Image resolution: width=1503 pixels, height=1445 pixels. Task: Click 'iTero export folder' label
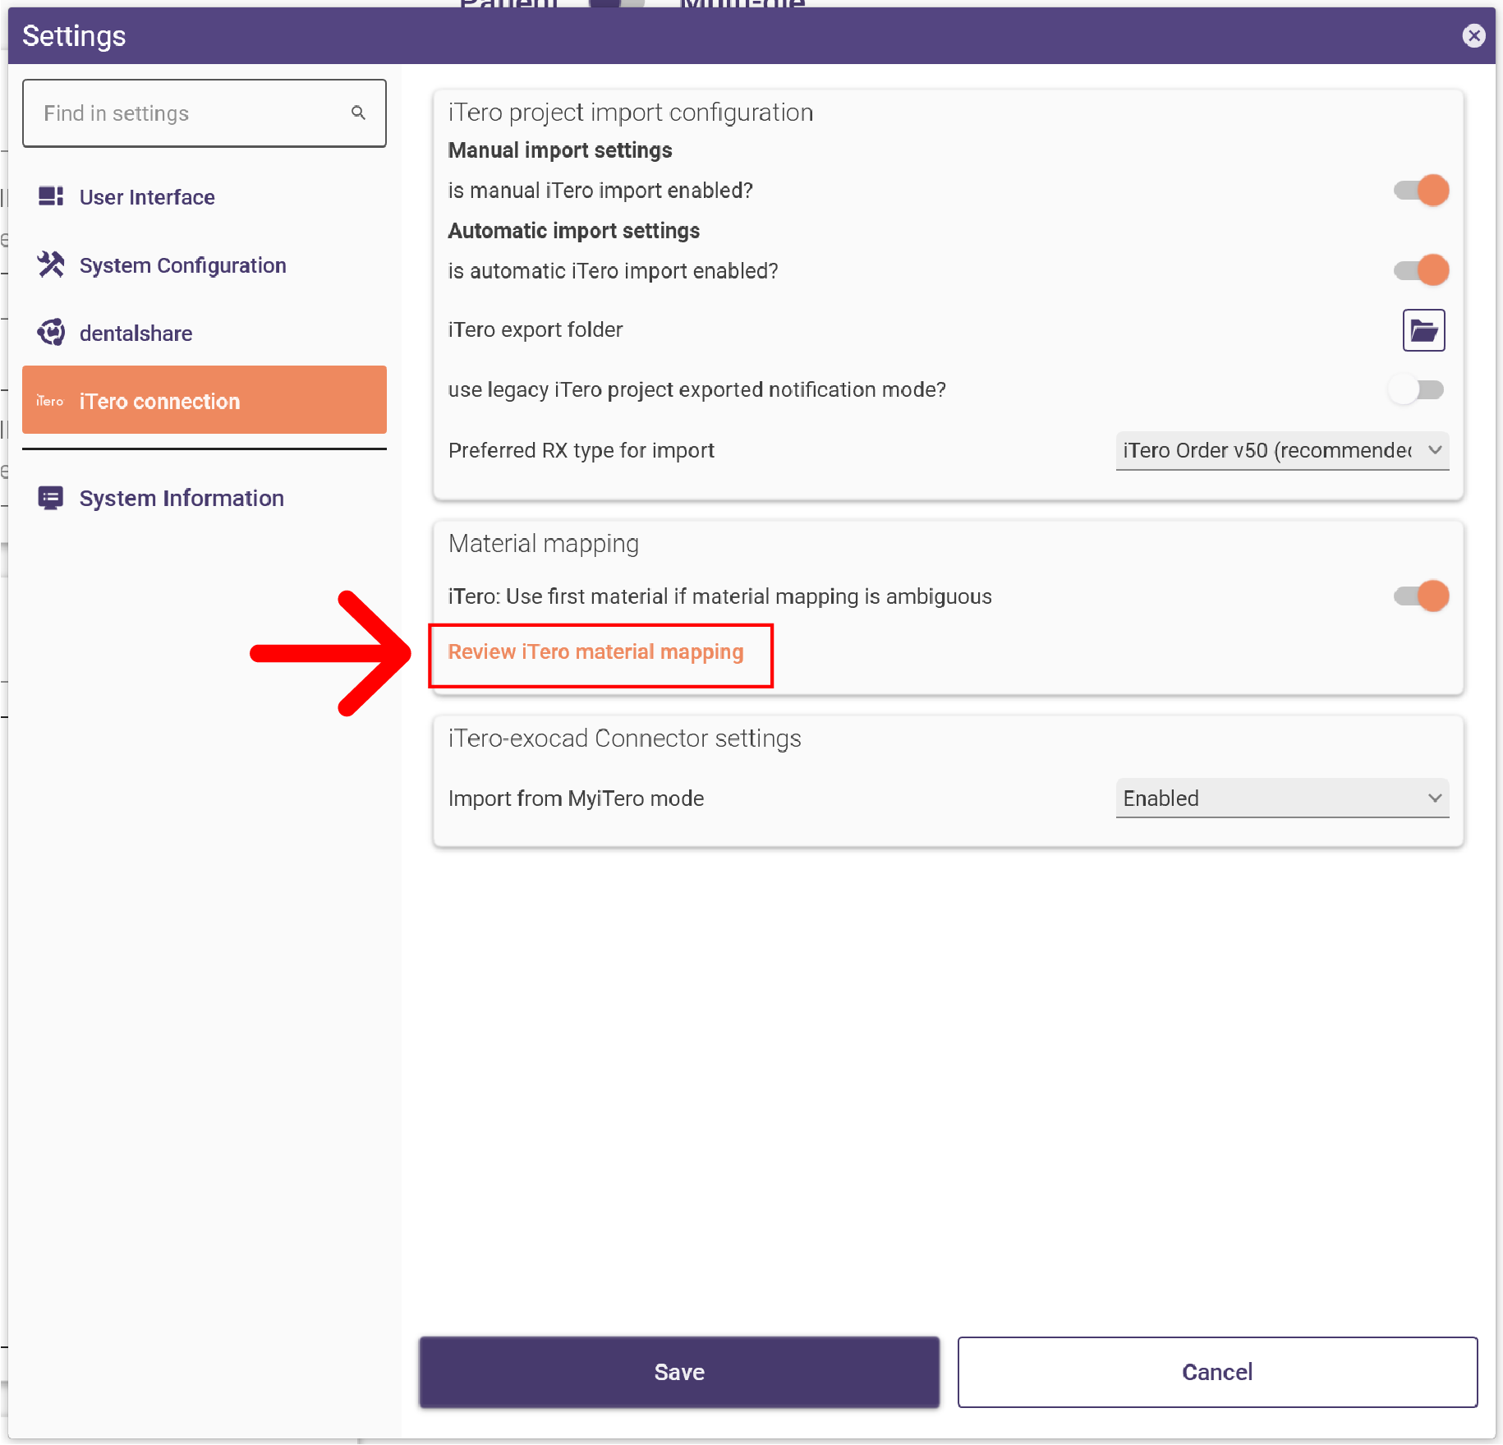tap(535, 329)
